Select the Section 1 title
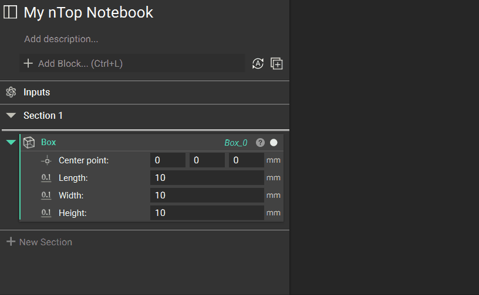This screenshot has width=479, height=295. click(43, 115)
